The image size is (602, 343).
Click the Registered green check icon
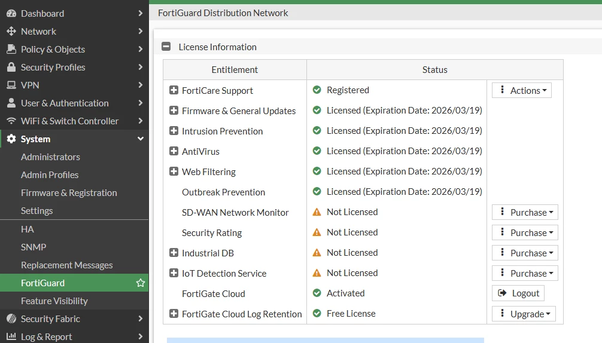[317, 90]
